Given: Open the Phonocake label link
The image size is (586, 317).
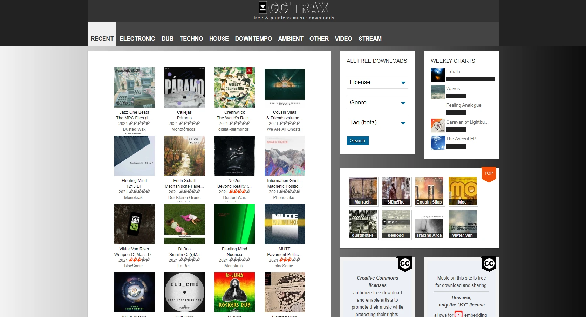Looking at the screenshot, I should 284,198.
